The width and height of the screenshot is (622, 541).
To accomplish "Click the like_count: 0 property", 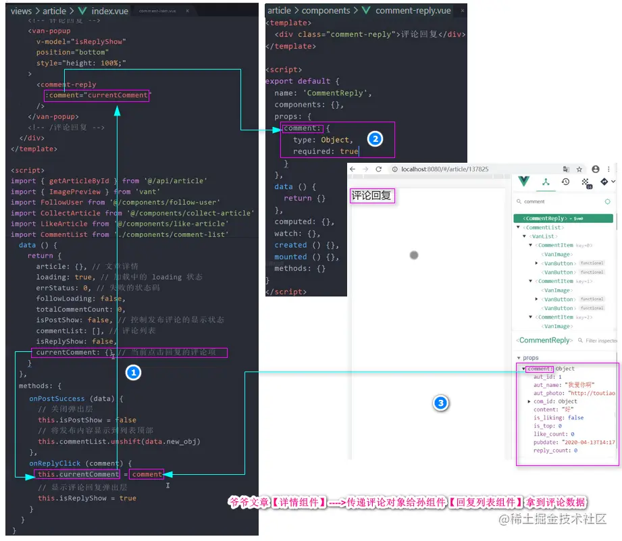I will tap(554, 434).
